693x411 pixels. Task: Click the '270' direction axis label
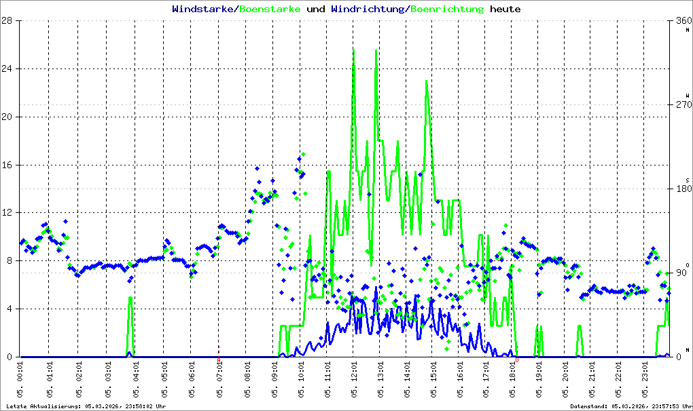point(683,105)
